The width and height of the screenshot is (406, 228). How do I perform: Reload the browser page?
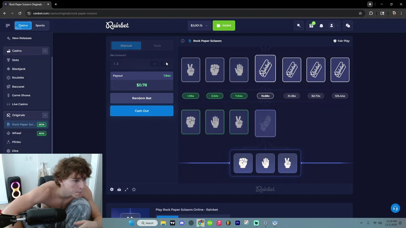20,13
